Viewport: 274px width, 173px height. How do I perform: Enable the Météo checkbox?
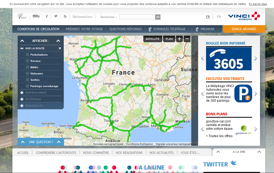tap(27, 67)
